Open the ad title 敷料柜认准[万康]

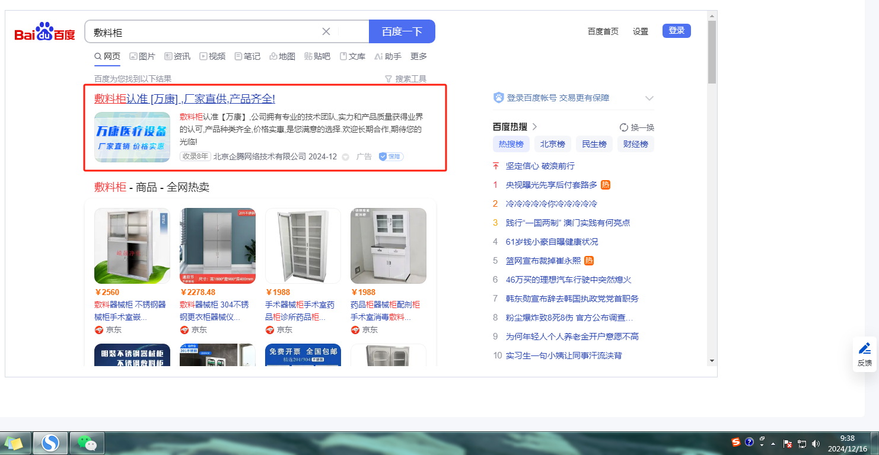[x=184, y=99]
